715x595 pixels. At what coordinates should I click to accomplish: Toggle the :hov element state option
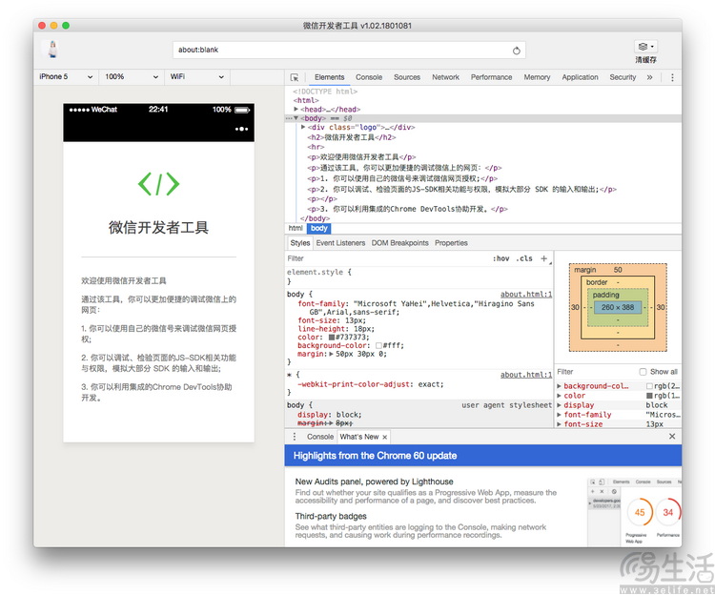coord(500,258)
